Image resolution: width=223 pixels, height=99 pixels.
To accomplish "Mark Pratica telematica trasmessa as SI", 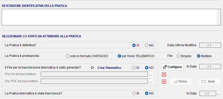I will click(x=136, y=93).
